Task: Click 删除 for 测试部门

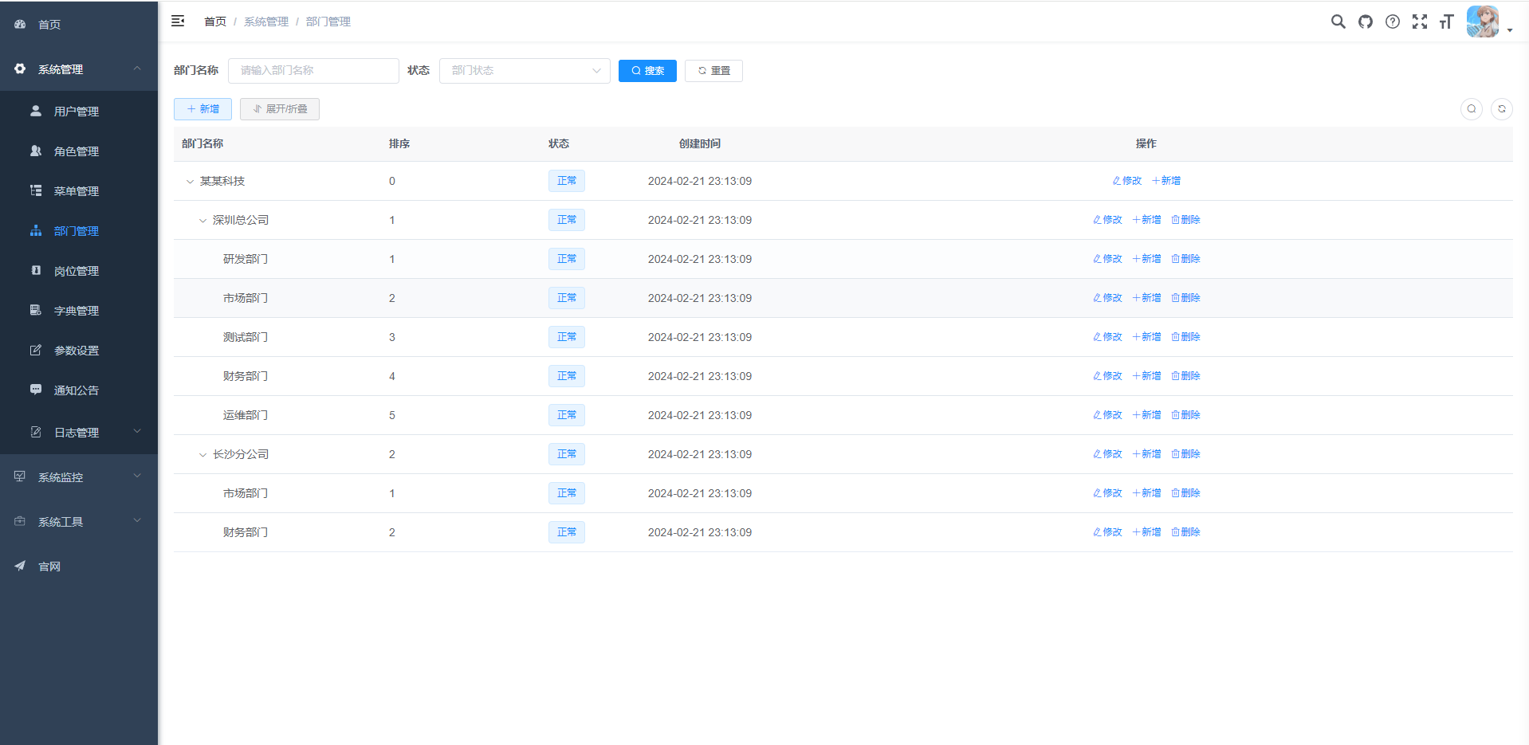Action: click(1185, 337)
